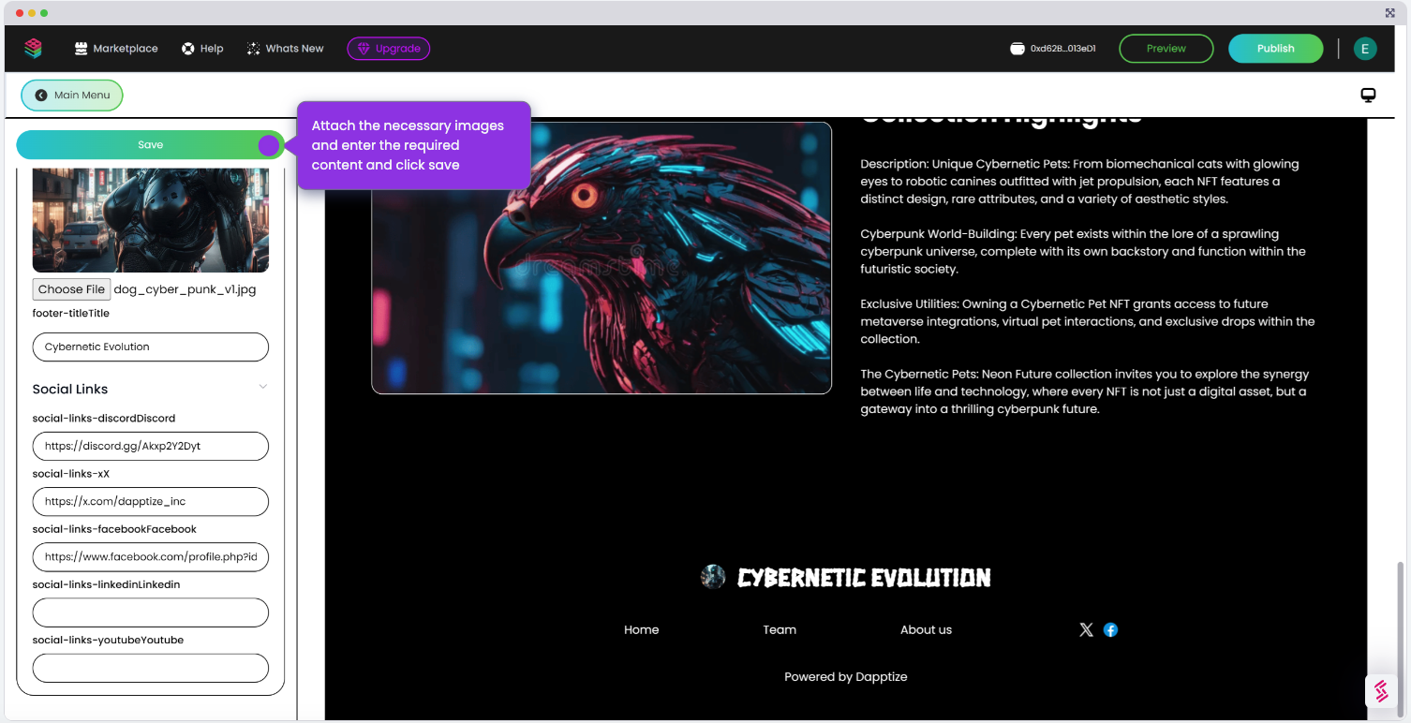Publish the project
Viewport: 1411px width, 723px height.
[x=1275, y=48]
